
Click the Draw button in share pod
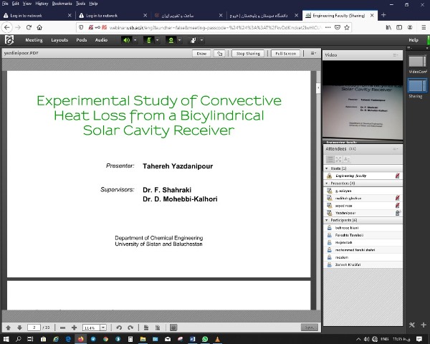pyautogui.click(x=201, y=54)
